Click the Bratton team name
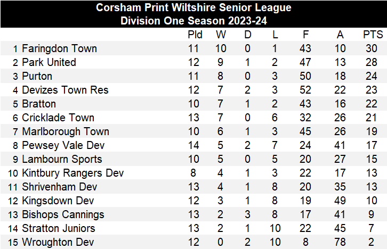This screenshot has height=249, width=387. (38, 104)
